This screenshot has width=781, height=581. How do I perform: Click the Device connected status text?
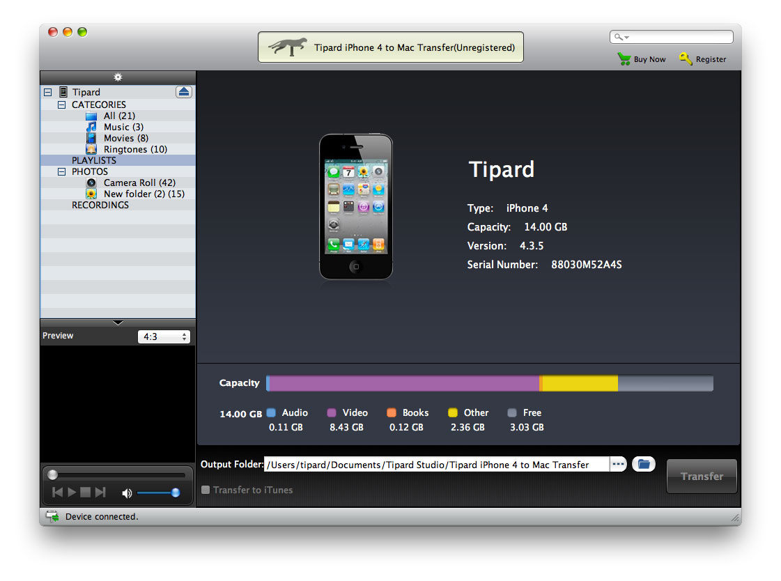[102, 517]
